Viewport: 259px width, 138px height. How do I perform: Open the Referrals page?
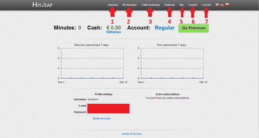coord(169,5)
